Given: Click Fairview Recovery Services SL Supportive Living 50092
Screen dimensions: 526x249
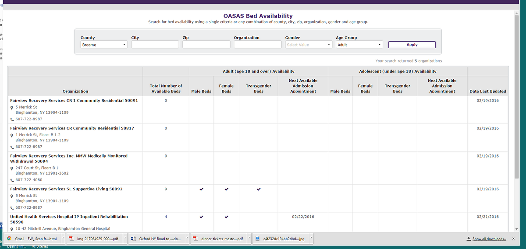Looking at the screenshot, I should (x=66, y=189).
